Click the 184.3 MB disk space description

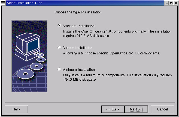coord(117,77)
